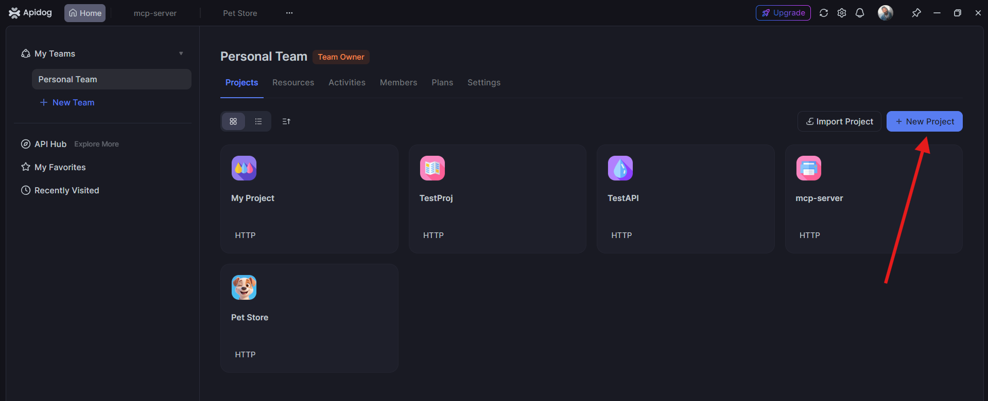
Task: Click the Explore More link
Action: click(x=96, y=144)
